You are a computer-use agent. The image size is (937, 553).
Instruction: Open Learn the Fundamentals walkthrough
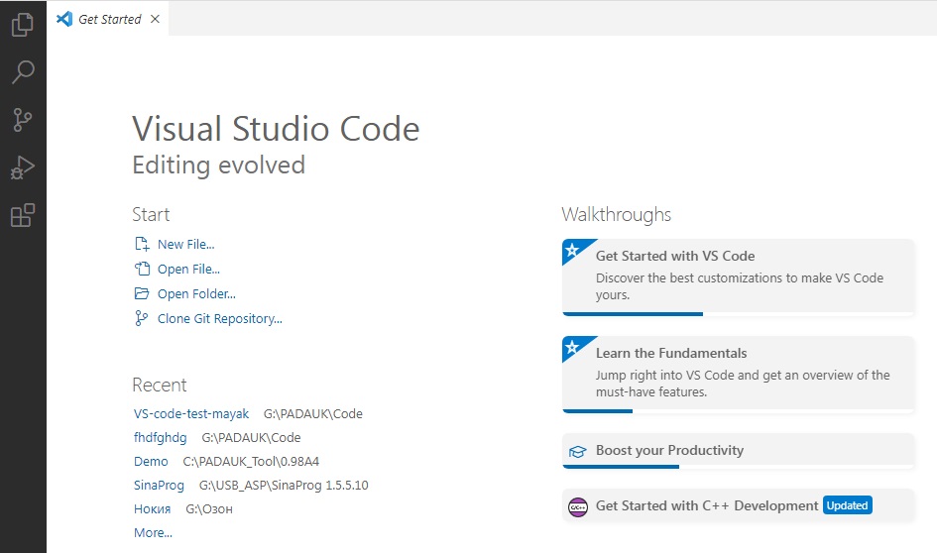click(x=738, y=372)
